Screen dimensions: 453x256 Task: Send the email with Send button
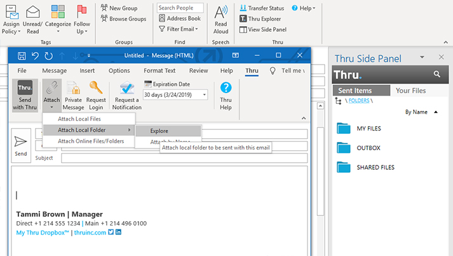coord(21,146)
